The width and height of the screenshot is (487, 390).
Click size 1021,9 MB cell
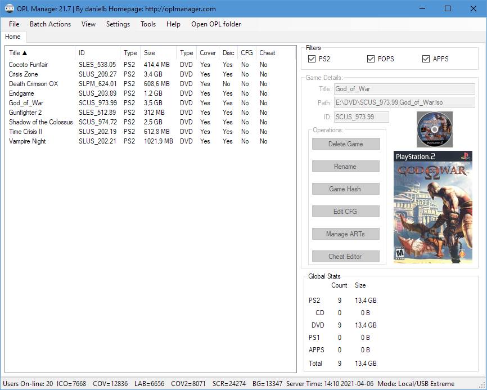tap(159, 141)
